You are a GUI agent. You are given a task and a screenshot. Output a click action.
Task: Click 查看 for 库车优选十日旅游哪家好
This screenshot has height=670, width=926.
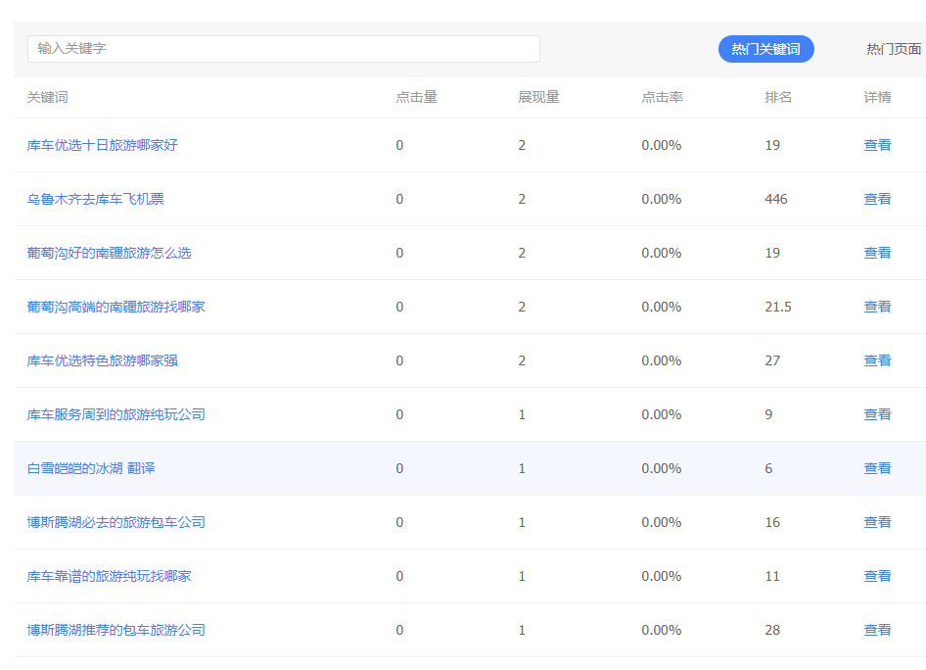877,145
